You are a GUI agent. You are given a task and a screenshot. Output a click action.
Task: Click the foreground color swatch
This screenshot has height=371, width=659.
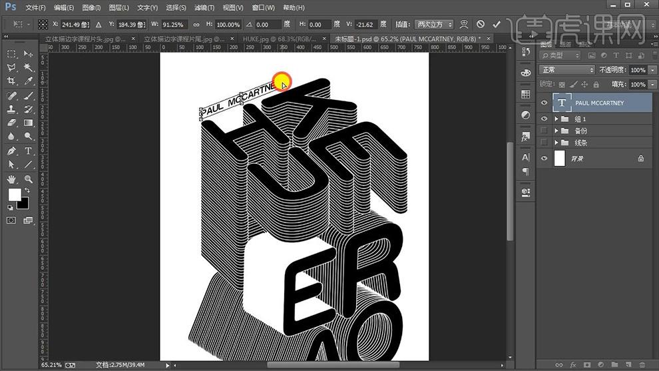[15, 194]
